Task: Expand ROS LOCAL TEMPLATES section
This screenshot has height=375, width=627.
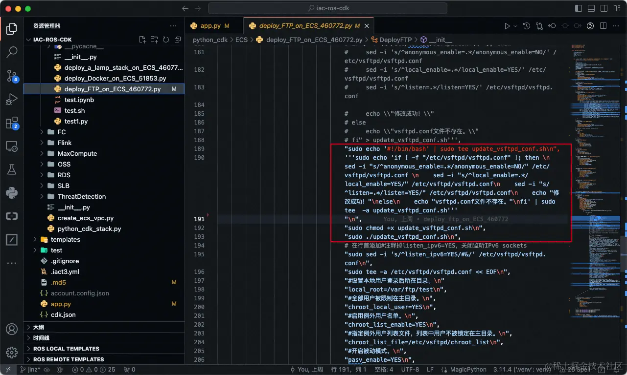Action: [104, 349]
